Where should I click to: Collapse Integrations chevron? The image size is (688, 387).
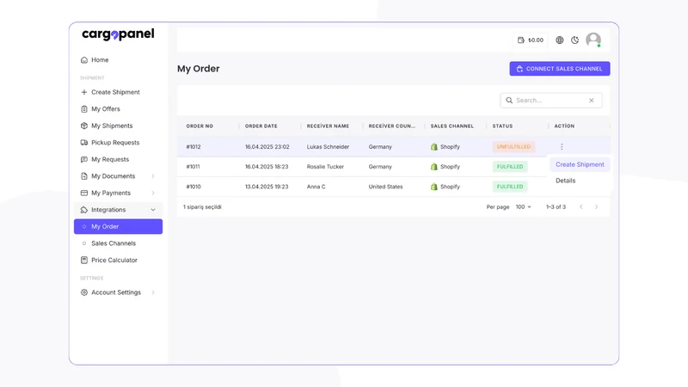pos(153,210)
